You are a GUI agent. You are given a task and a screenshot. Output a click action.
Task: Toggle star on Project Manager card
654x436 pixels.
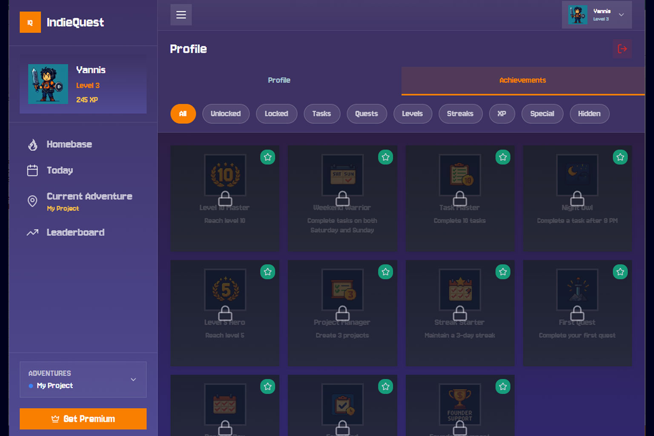coord(385,272)
